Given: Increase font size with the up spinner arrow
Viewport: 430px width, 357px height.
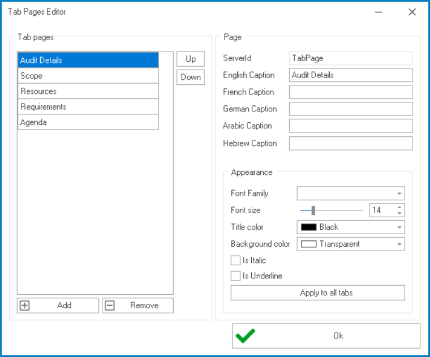Looking at the screenshot, I should pyautogui.click(x=399, y=207).
